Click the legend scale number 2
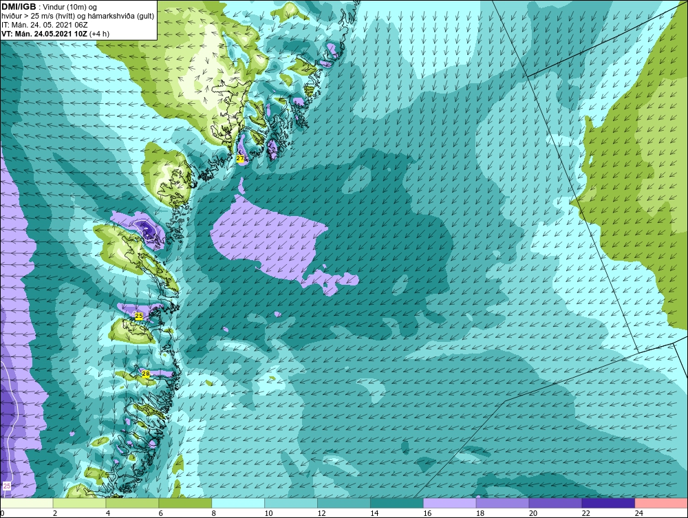Screen dimensions: 688x518 pos(55,513)
